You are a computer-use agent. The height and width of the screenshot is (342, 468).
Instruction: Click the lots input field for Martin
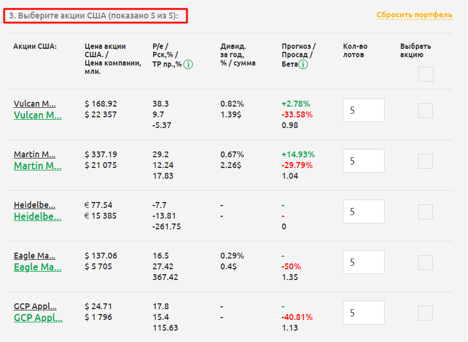coord(364,161)
